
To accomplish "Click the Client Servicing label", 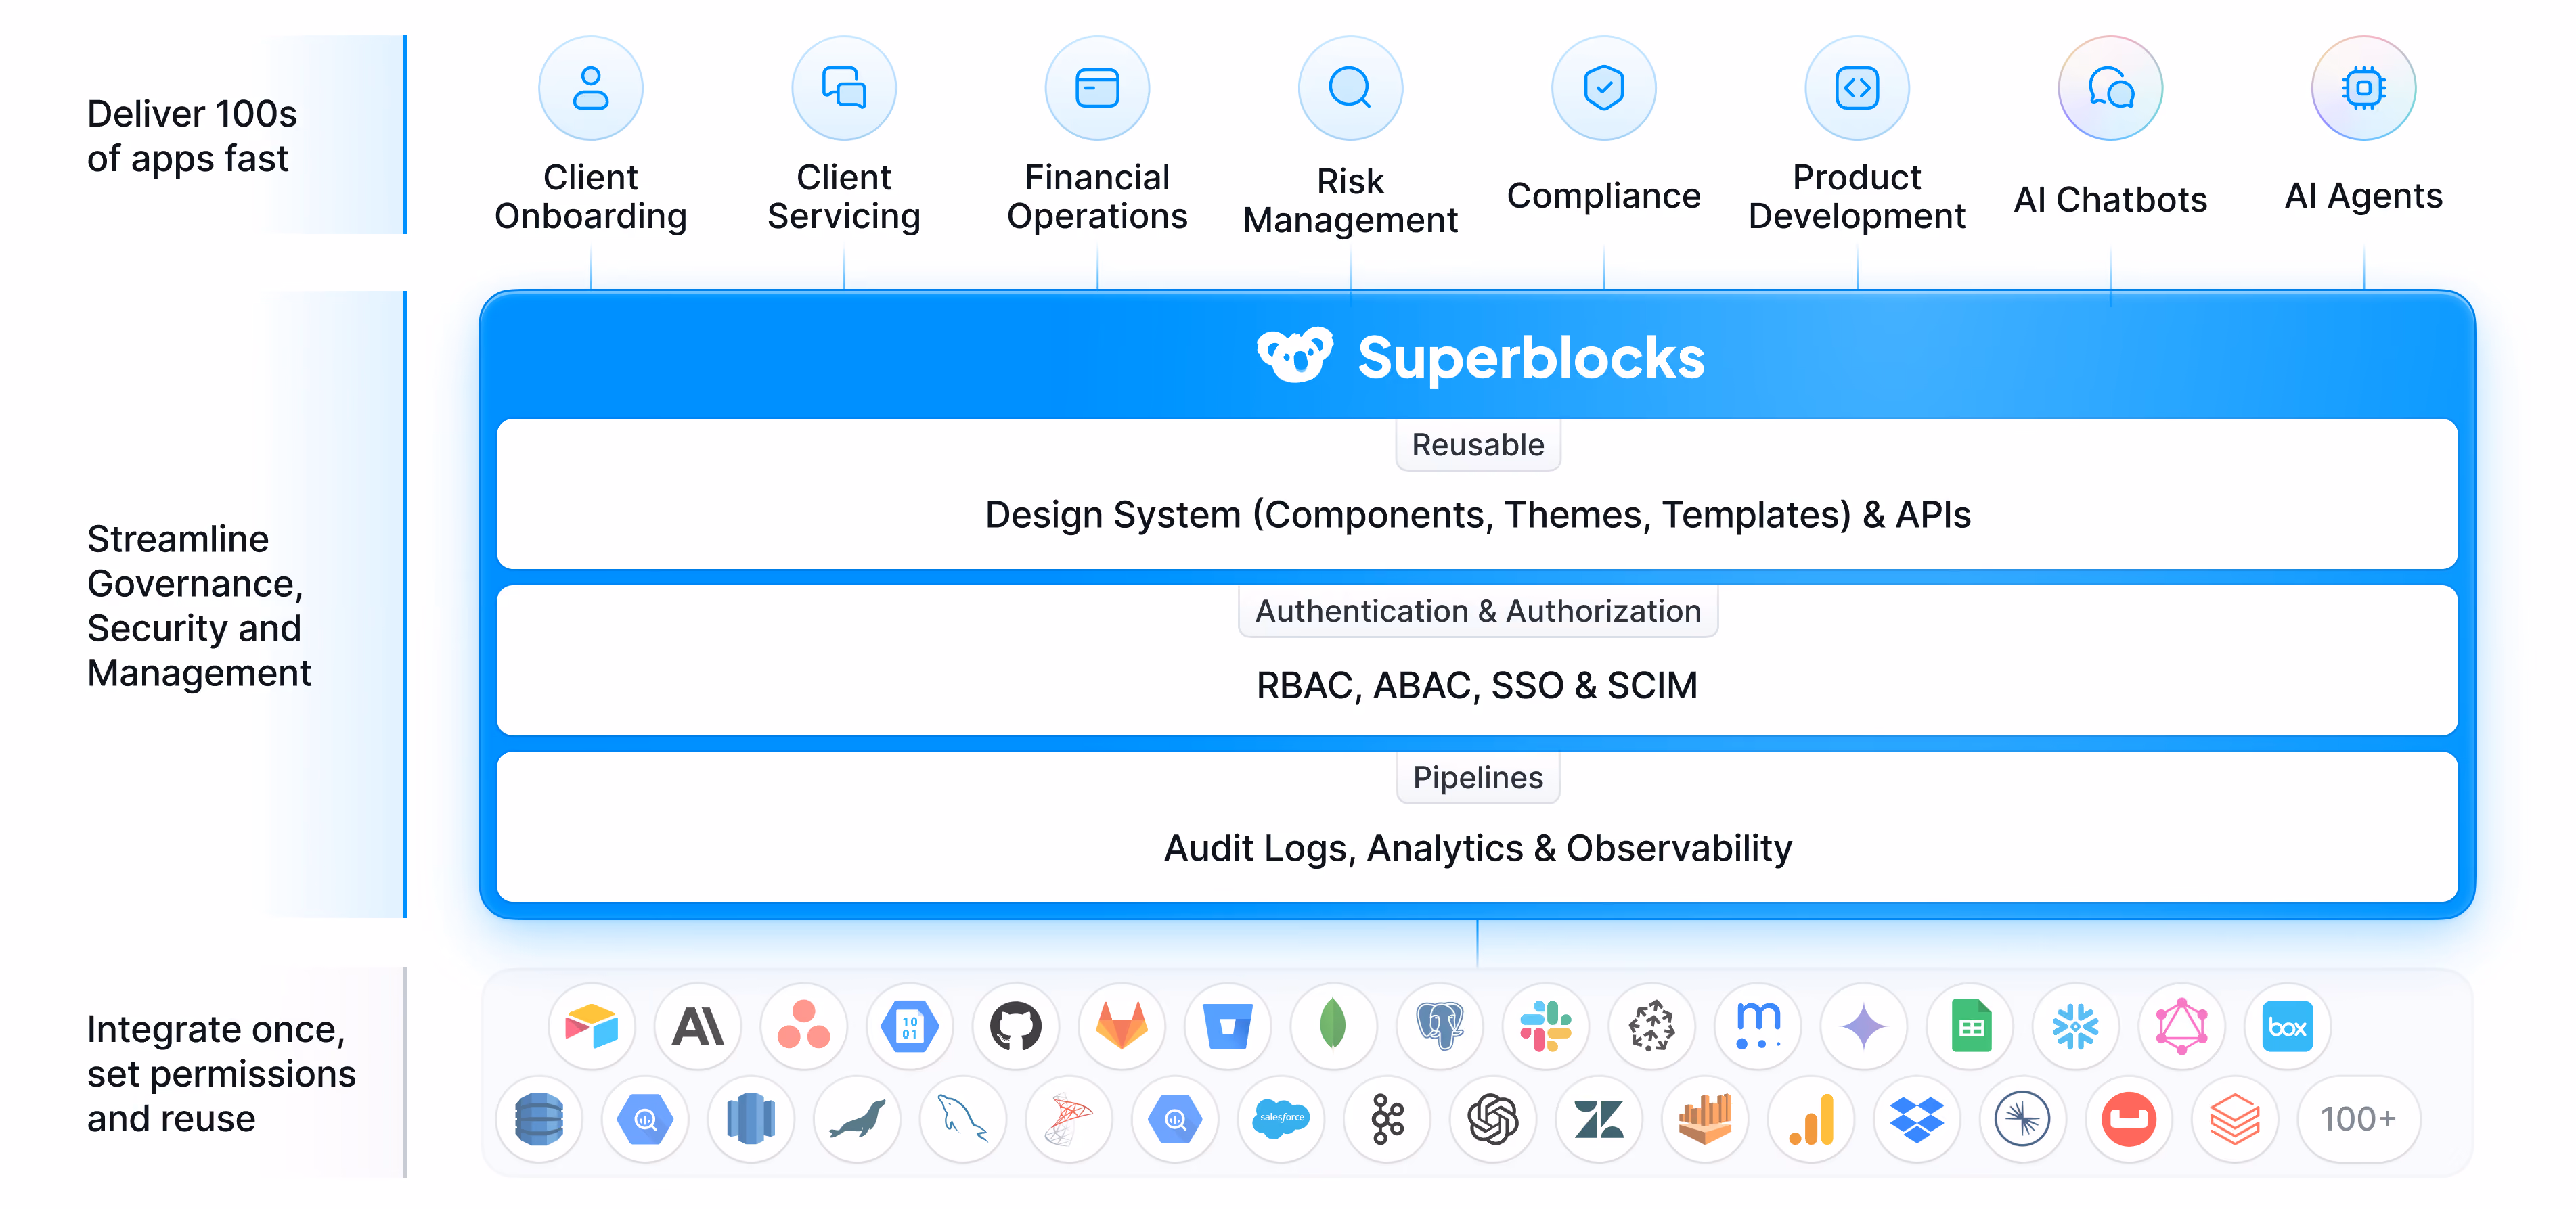I will pyautogui.click(x=844, y=196).
